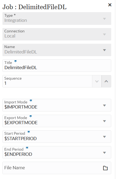Open the Export Mode dropdown arrow
Image resolution: width=118 pixels, height=179 pixels.
104,121
